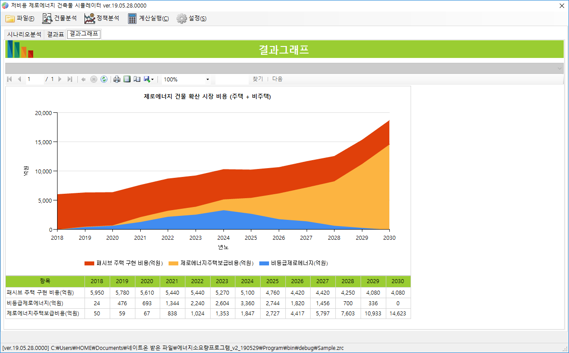The width and height of the screenshot is (569, 353).
Task: Click the app icon in title bar
Action: coord(5,5)
